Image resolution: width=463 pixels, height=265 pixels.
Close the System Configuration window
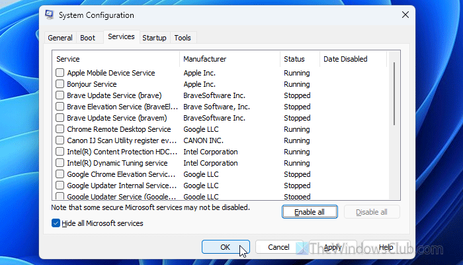click(x=405, y=15)
